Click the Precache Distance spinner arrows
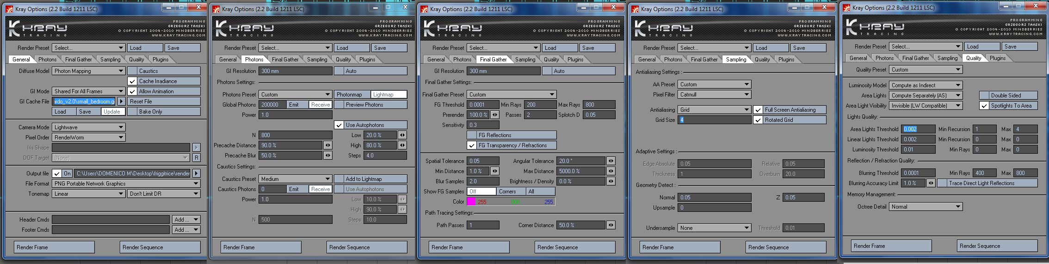The height and width of the screenshot is (264, 1049). coord(328,145)
